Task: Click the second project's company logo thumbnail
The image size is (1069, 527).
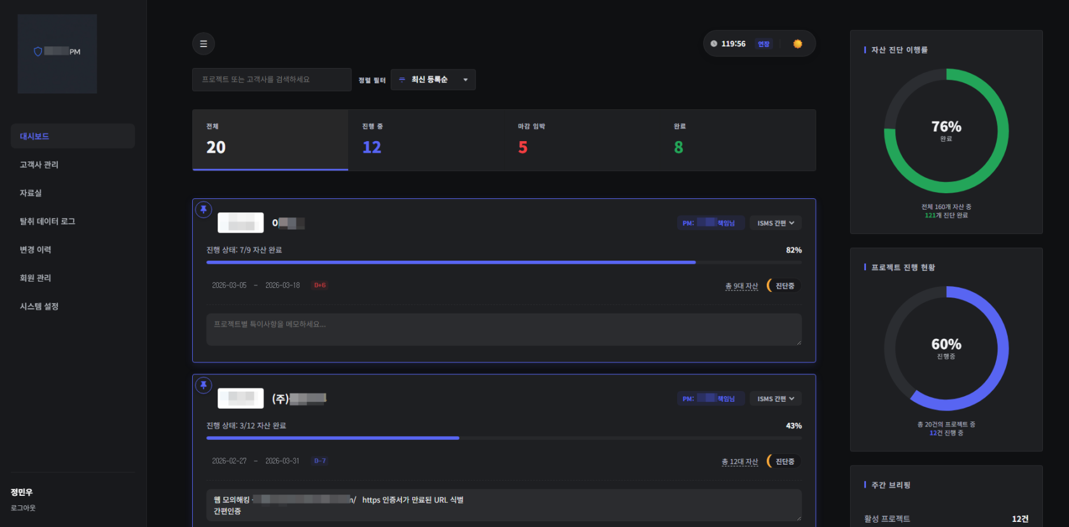Action: click(x=241, y=399)
